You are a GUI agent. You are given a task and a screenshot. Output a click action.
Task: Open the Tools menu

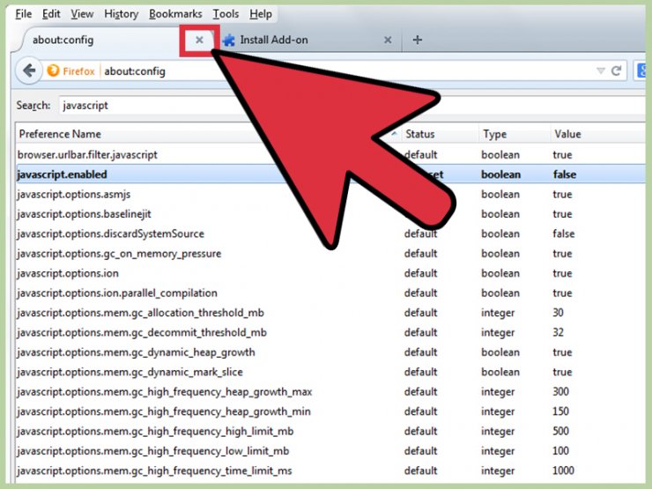pos(226,14)
